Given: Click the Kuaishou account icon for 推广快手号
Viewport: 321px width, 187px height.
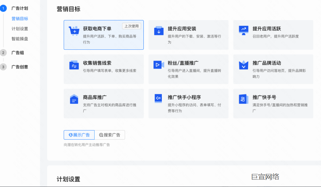Looking at the screenshot, I should [x=243, y=99].
